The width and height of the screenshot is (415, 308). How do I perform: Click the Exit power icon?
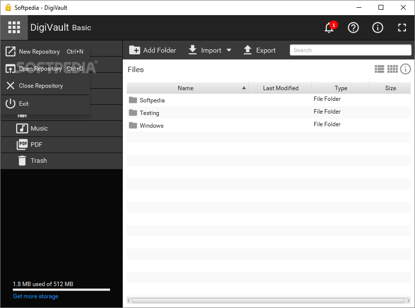click(11, 103)
